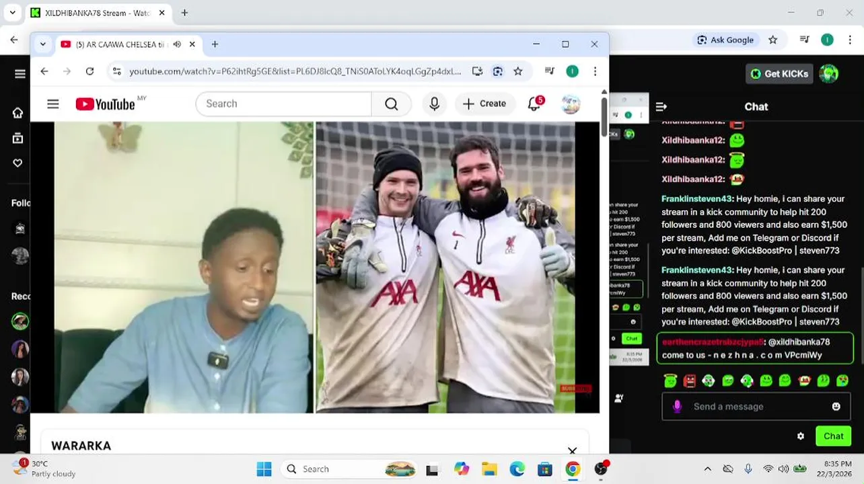Mute the AR CAAWA CHELSEA tab audio

pos(177,44)
